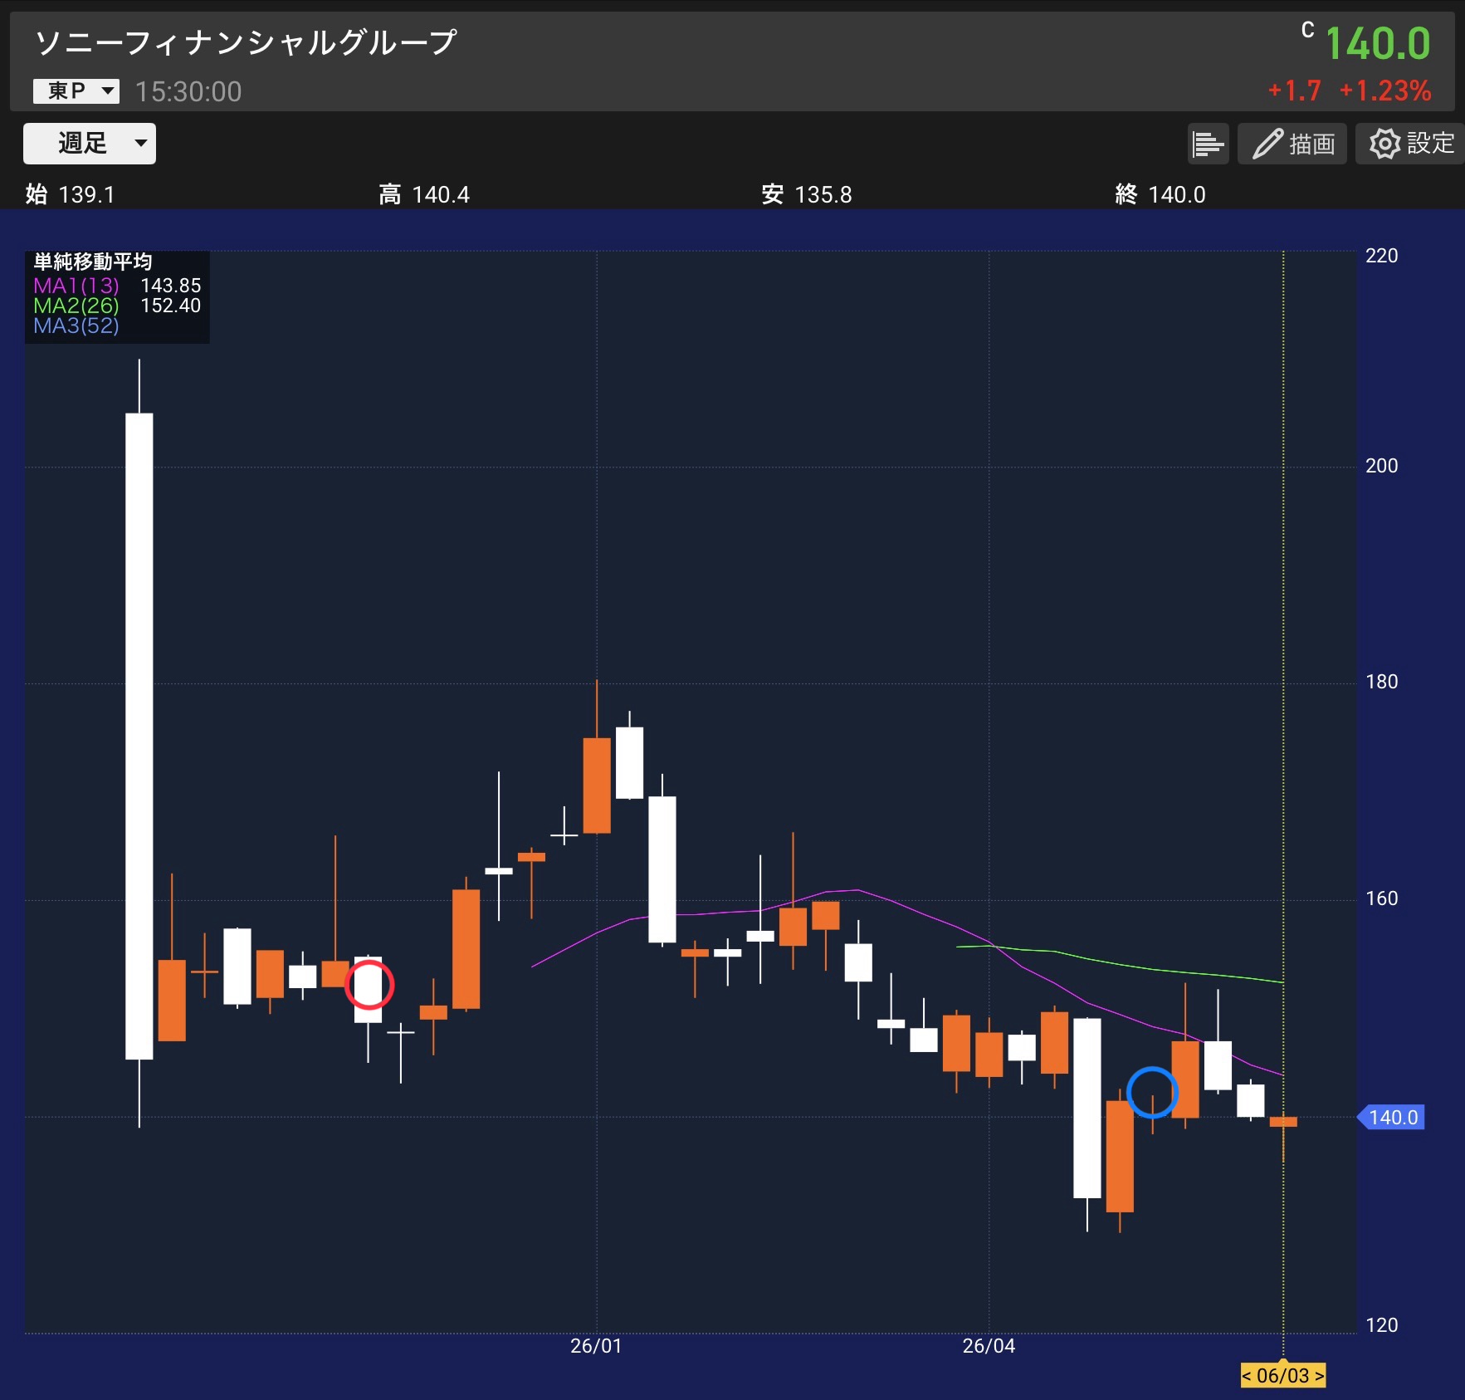Click the 143.85 MA1 value
1465x1400 pixels.
[170, 286]
